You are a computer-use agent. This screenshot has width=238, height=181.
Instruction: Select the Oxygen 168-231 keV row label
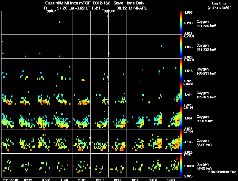206,71
